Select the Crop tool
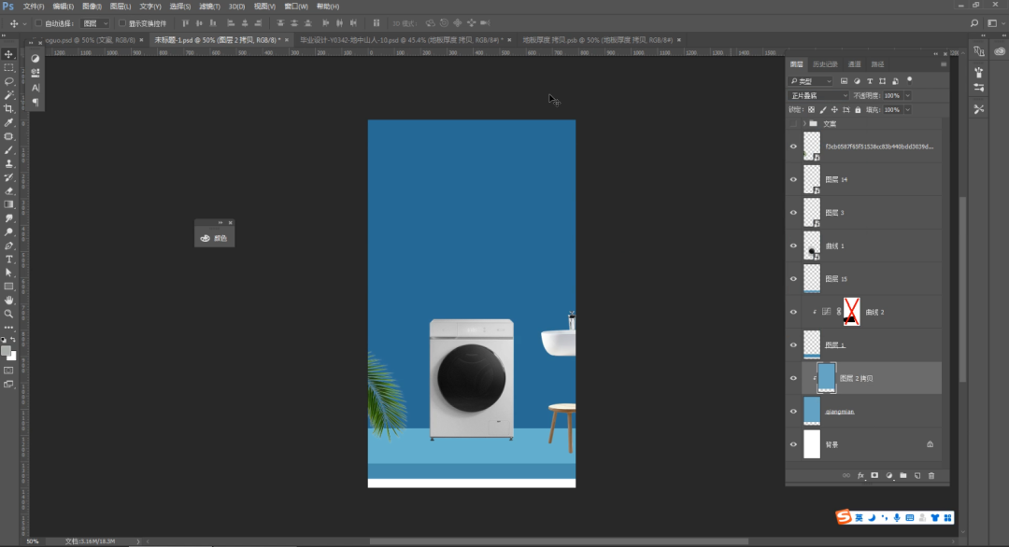The image size is (1009, 547). [x=9, y=108]
